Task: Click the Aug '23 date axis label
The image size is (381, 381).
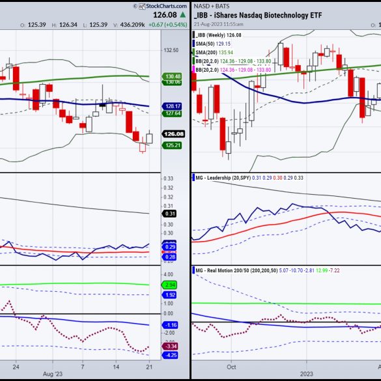Action: point(53,374)
